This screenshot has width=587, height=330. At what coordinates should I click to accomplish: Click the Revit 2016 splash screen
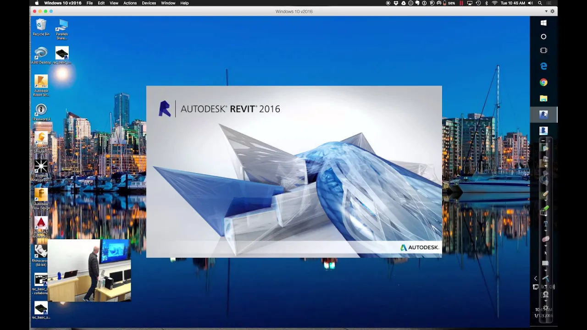tap(294, 171)
